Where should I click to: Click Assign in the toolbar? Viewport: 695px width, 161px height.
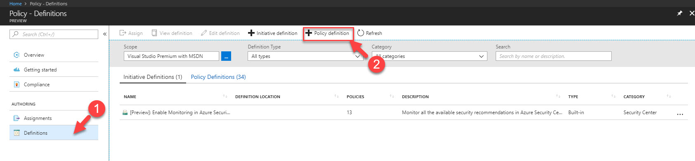(x=131, y=33)
